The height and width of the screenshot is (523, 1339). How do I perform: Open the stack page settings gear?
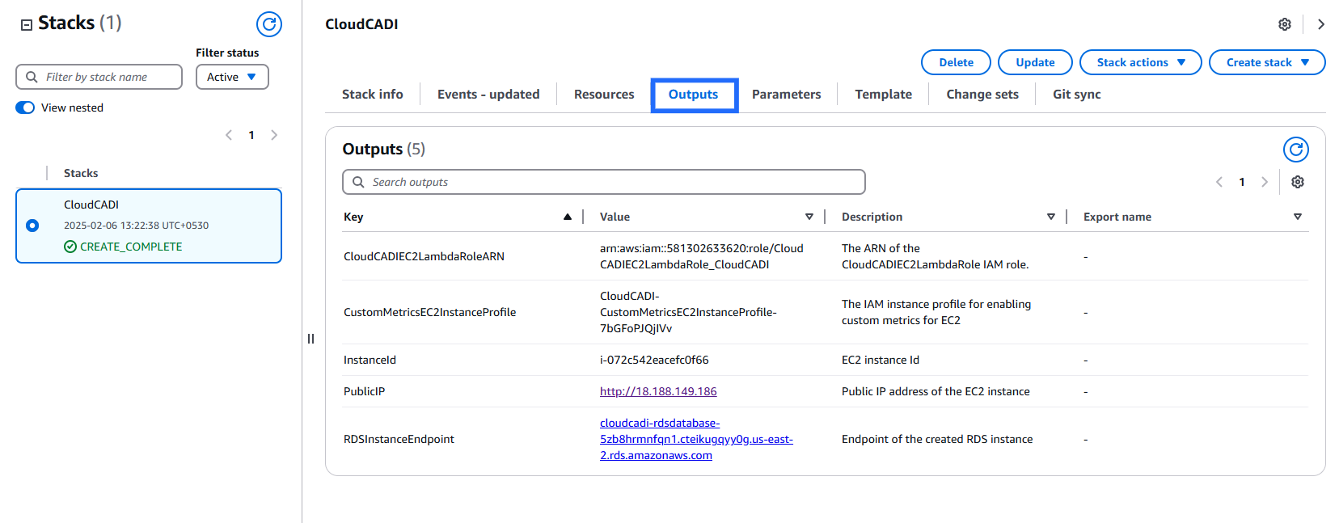click(x=1284, y=24)
